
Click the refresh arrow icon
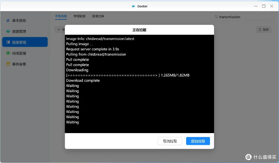(260, 30)
